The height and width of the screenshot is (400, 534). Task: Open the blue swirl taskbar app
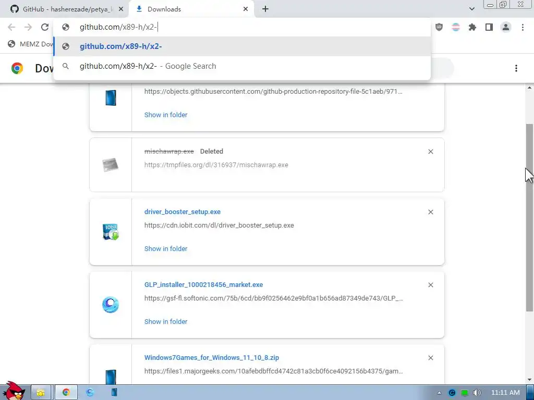click(x=90, y=393)
